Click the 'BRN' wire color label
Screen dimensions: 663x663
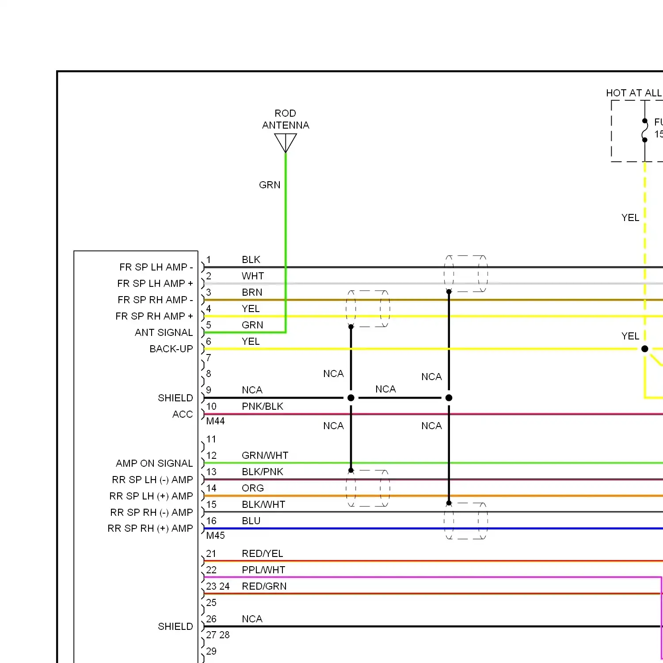point(252,292)
